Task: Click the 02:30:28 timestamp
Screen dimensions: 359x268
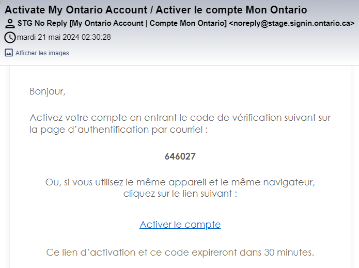Action: [x=96, y=37]
